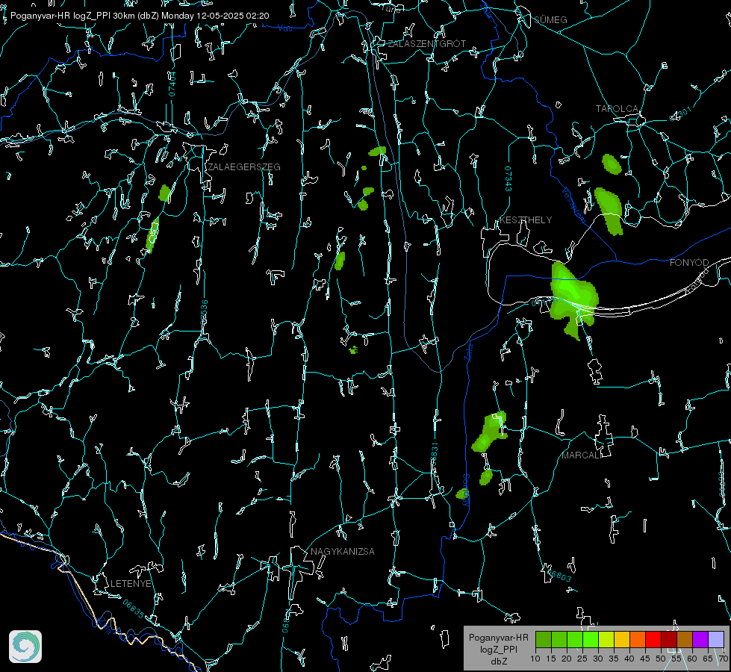Select the 35–40 dBZ yellow swatch
This screenshot has height=672, width=731.
(x=622, y=639)
